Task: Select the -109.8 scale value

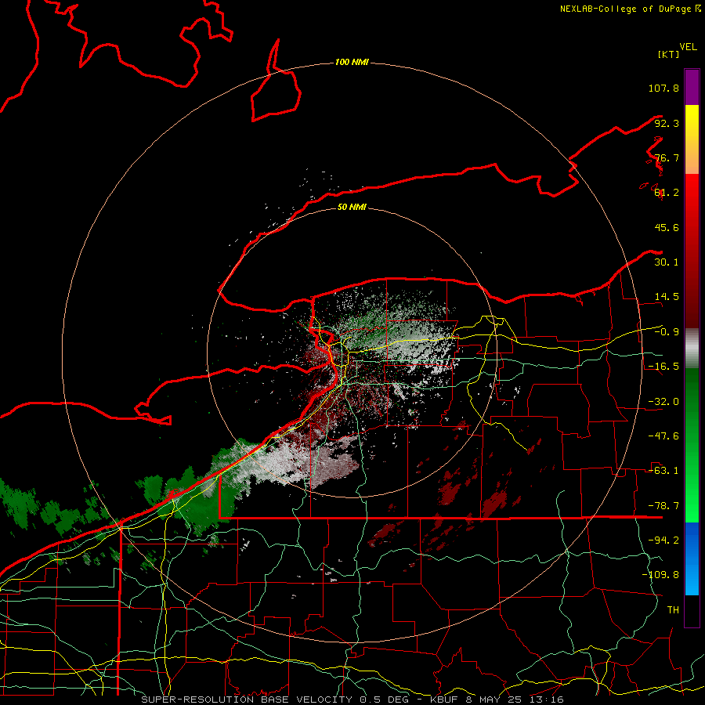Action: 660,575
